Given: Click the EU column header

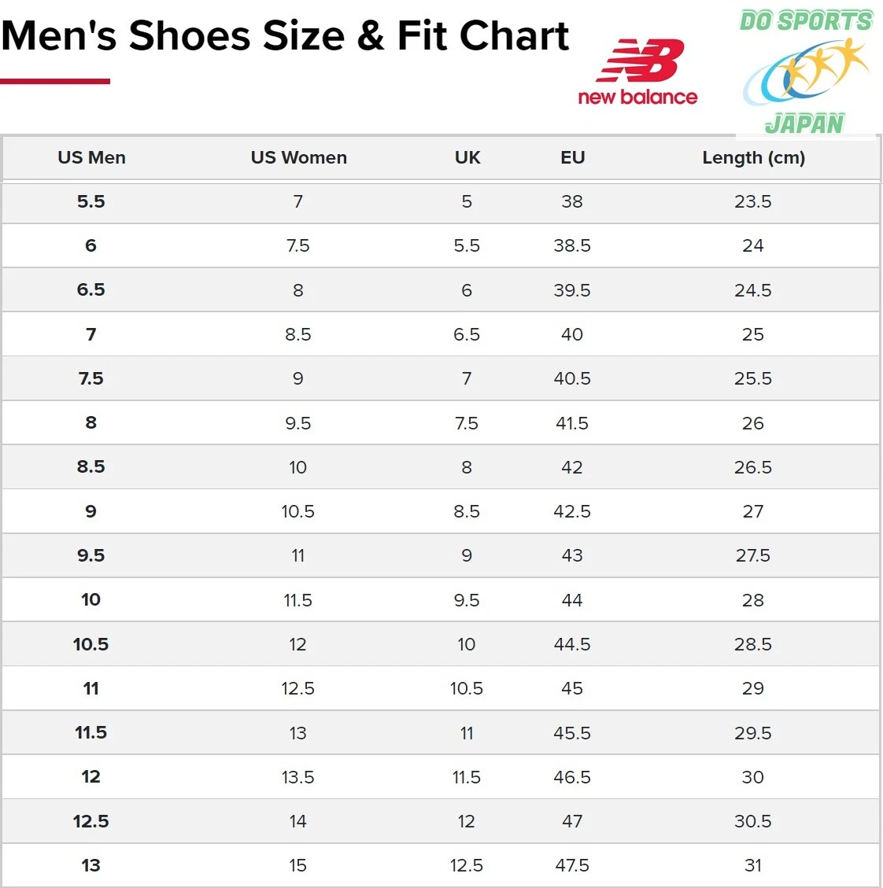Looking at the screenshot, I should tap(572, 157).
